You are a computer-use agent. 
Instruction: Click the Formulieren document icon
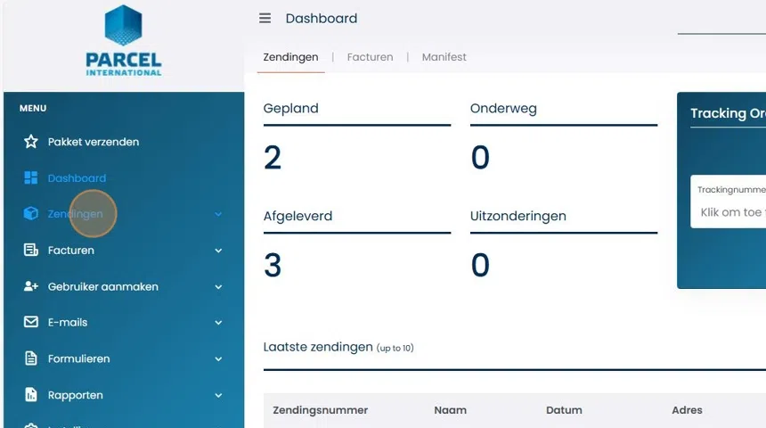coord(31,358)
